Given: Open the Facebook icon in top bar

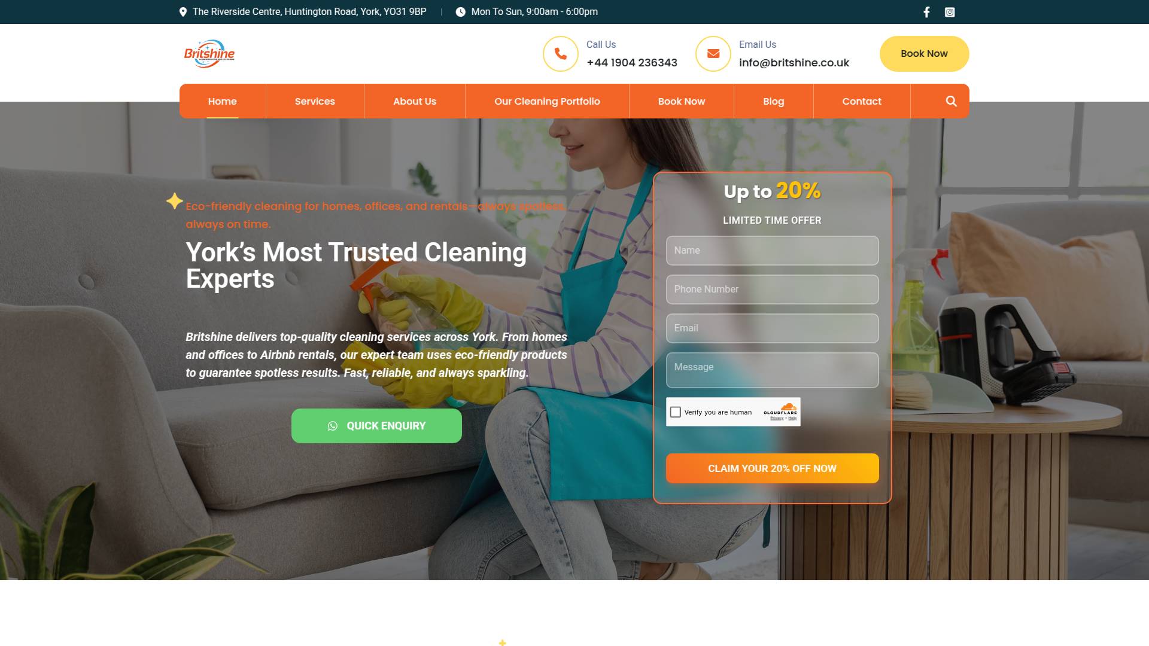Looking at the screenshot, I should pos(926,12).
